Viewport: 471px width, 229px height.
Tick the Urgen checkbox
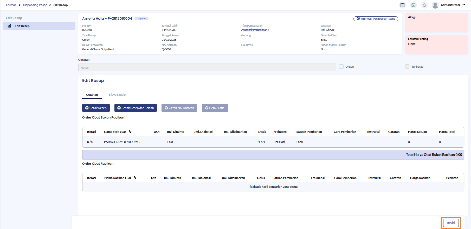coord(341,67)
